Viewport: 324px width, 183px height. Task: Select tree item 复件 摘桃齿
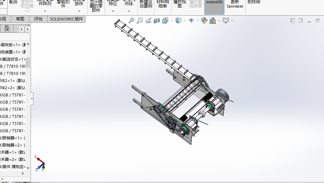tap(13, 167)
